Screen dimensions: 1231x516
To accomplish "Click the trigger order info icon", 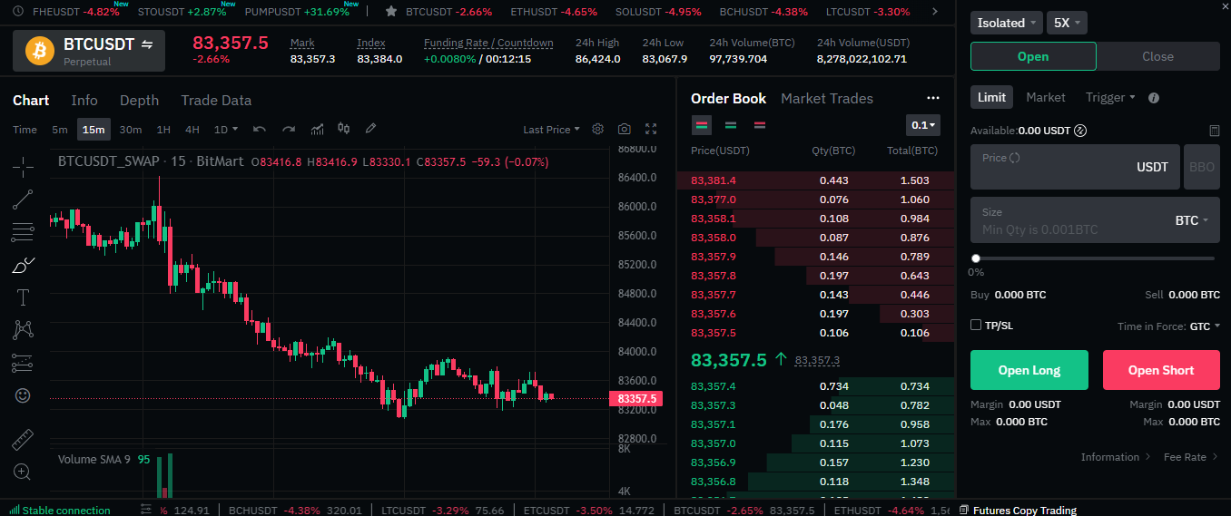I will pos(1154,97).
